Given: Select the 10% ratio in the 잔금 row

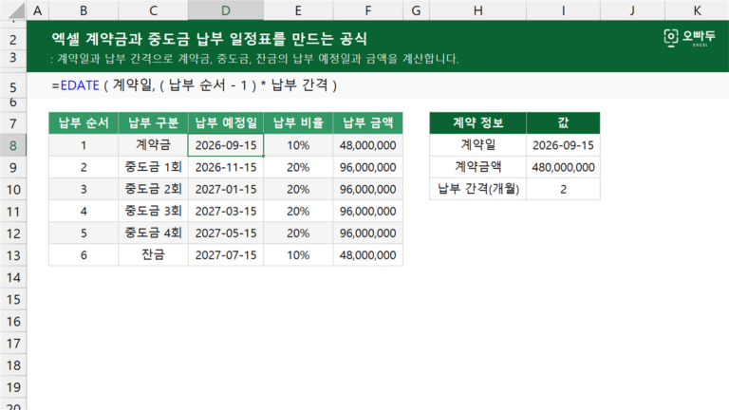Looking at the screenshot, I should pyautogui.click(x=298, y=254).
